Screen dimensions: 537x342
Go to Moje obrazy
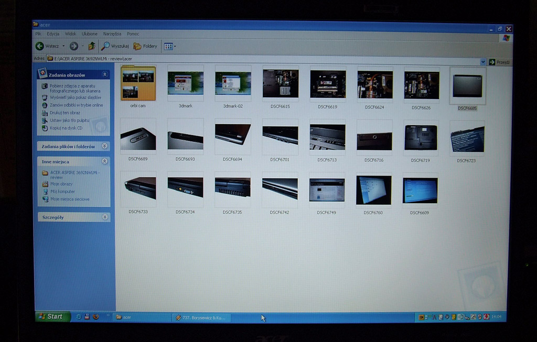[x=61, y=184]
